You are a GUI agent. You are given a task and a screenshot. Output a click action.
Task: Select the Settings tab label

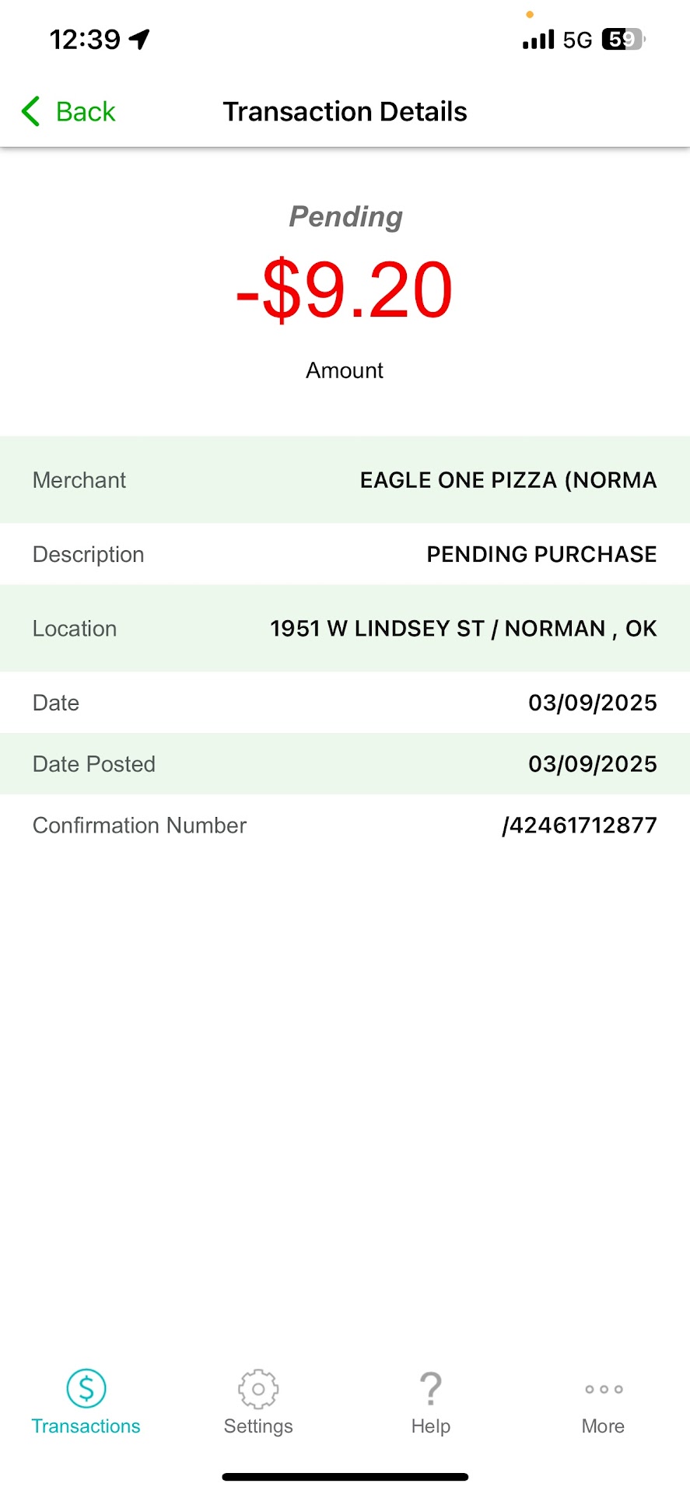point(258,1426)
